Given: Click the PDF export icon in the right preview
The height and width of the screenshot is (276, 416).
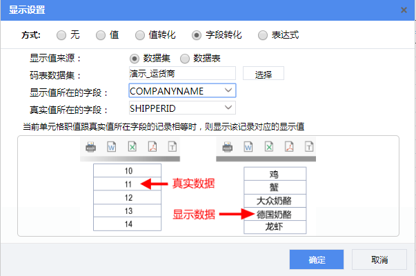Looking at the screenshot, I should coord(289,147).
